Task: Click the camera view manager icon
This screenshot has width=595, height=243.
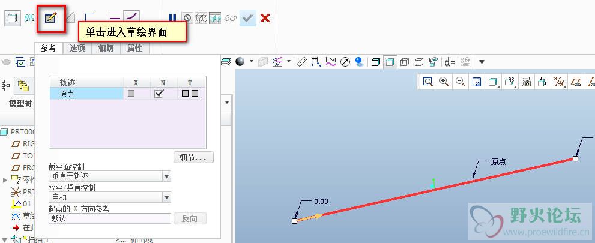Action: [x=527, y=82]
